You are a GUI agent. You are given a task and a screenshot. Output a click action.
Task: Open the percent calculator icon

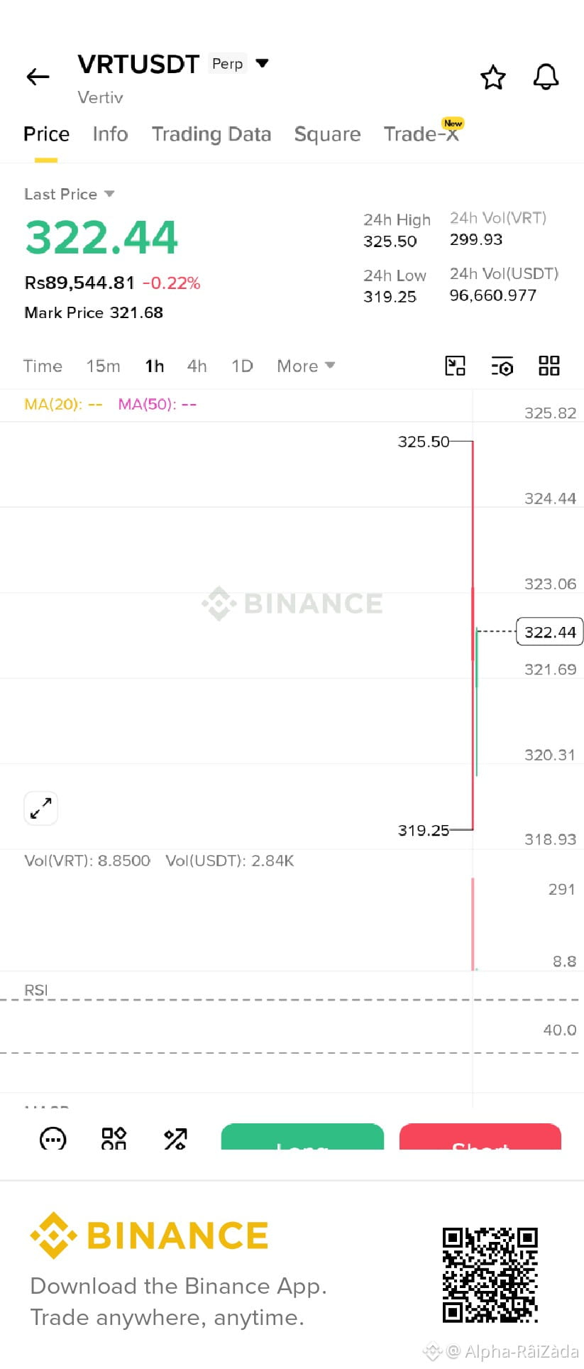(x=175, y=1138)
